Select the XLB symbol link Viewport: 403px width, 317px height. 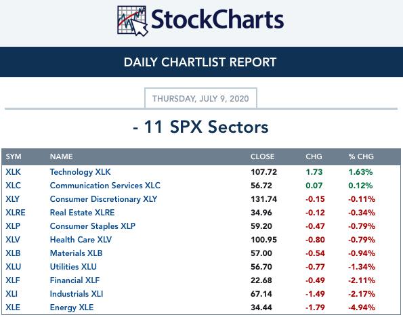point(13,253)
